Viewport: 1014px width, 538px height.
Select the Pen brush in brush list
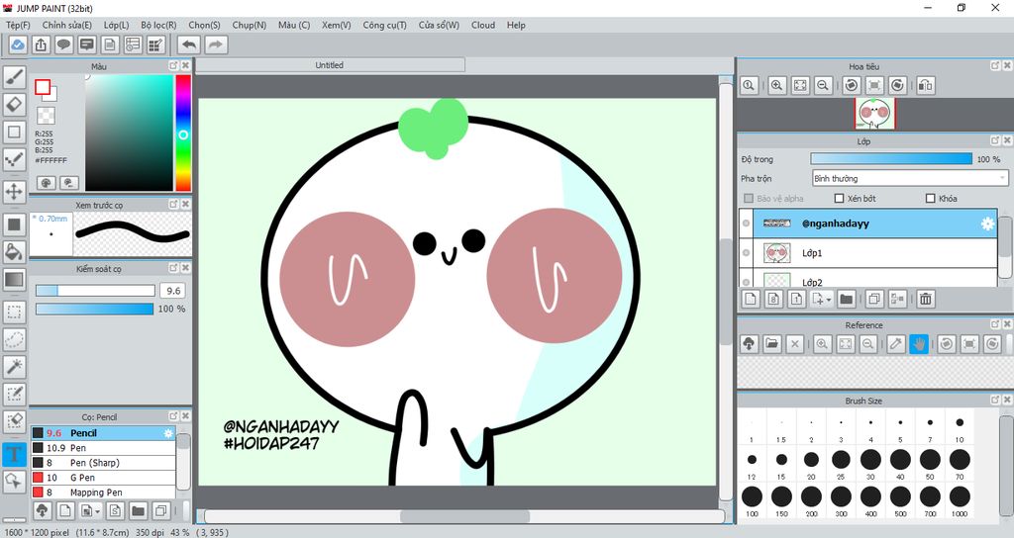(103, 448)
